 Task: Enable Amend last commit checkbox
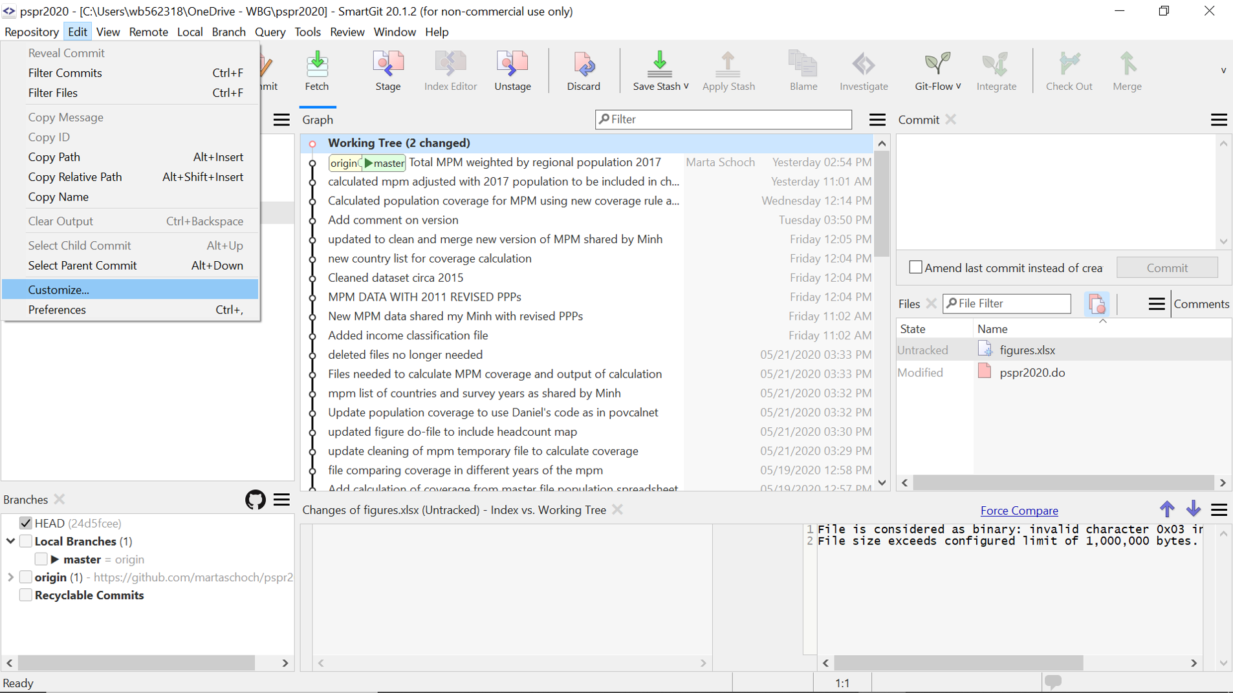915,267
